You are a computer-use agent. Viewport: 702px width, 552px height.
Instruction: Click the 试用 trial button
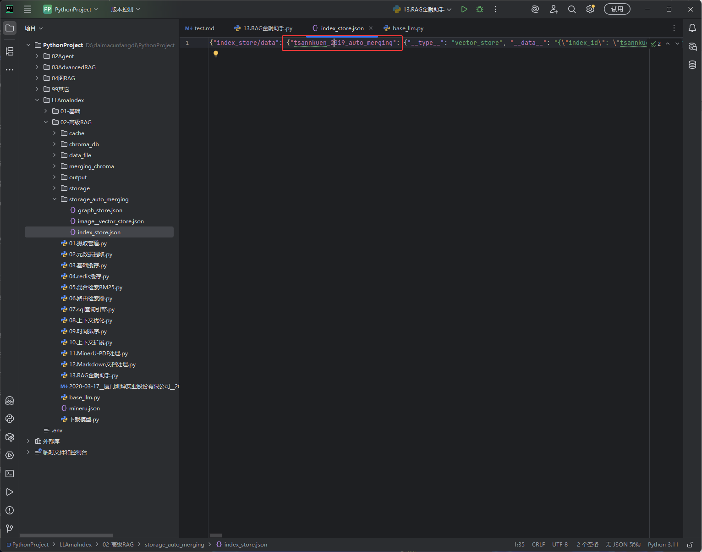pos(617,9)
